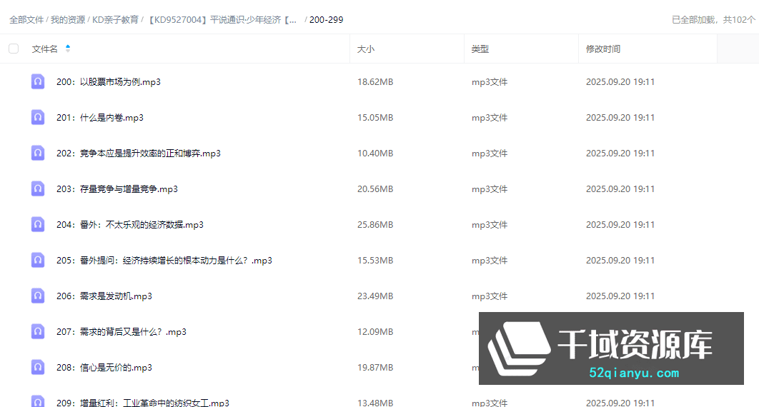Click the current folder 200-299 breadcrumb
The image size is (759, 407).
coord(326,20)
